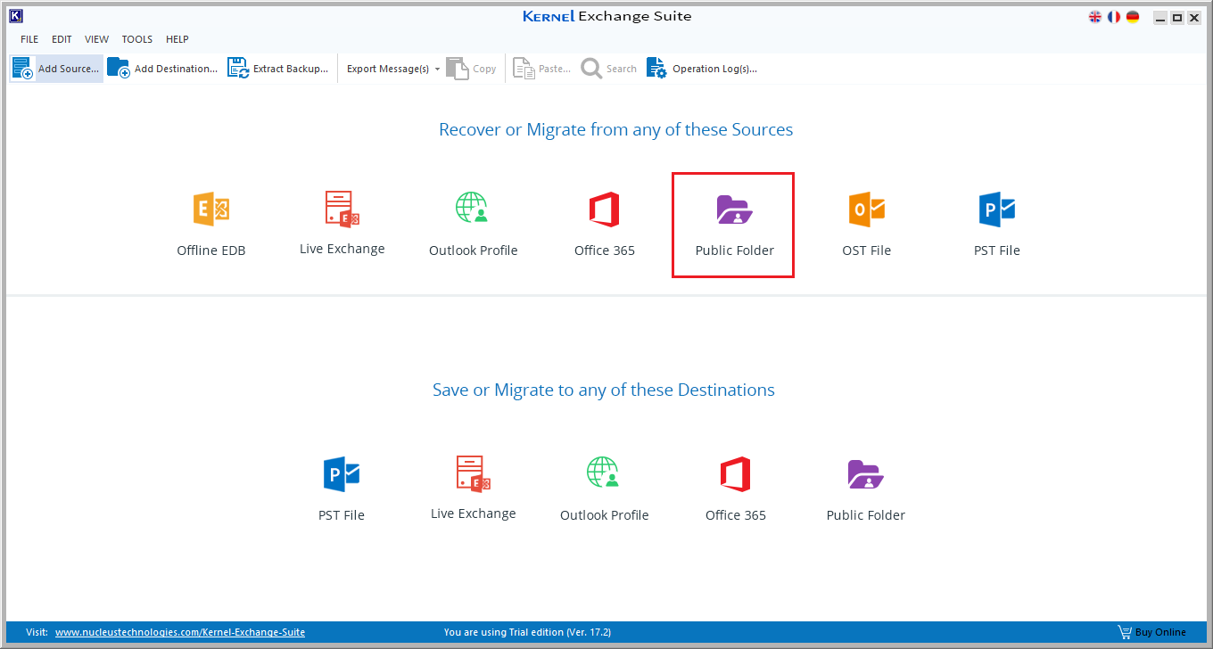Click the Paste toolbar button
Image resolution: width=1213 pixels, height=649 pixels.
(541, 69)
